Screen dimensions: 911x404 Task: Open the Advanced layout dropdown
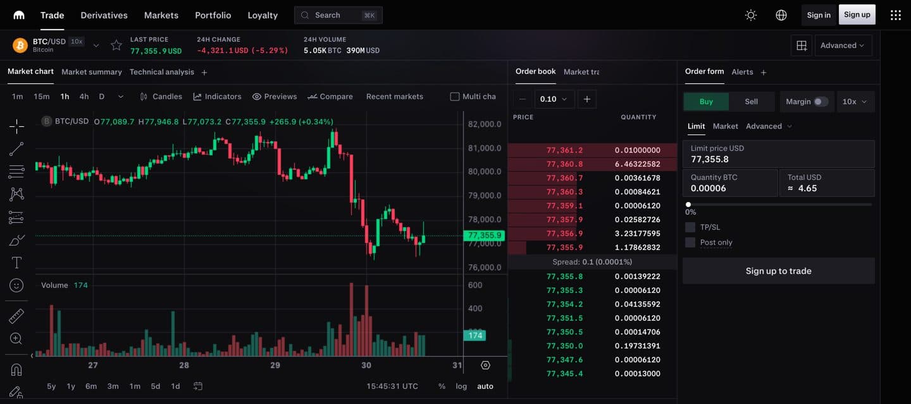(843, 45)
